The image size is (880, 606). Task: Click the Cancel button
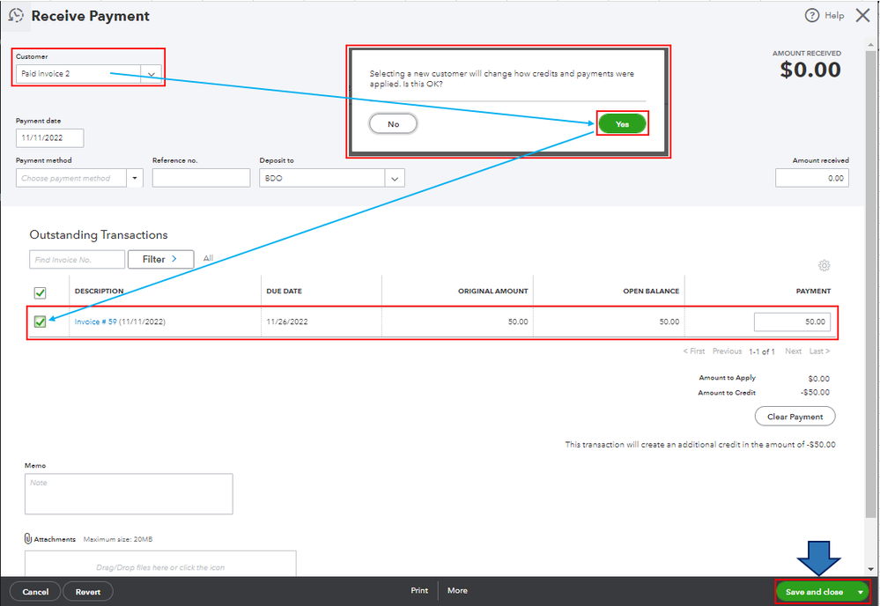35,592
